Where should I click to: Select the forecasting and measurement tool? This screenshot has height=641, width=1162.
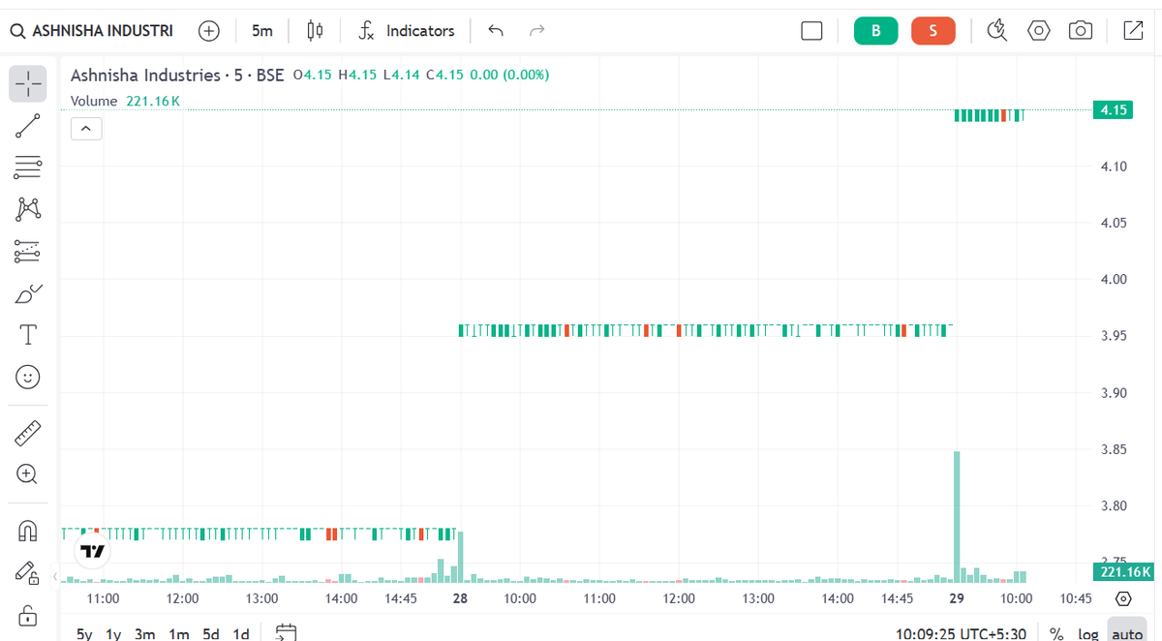(28, 251)
